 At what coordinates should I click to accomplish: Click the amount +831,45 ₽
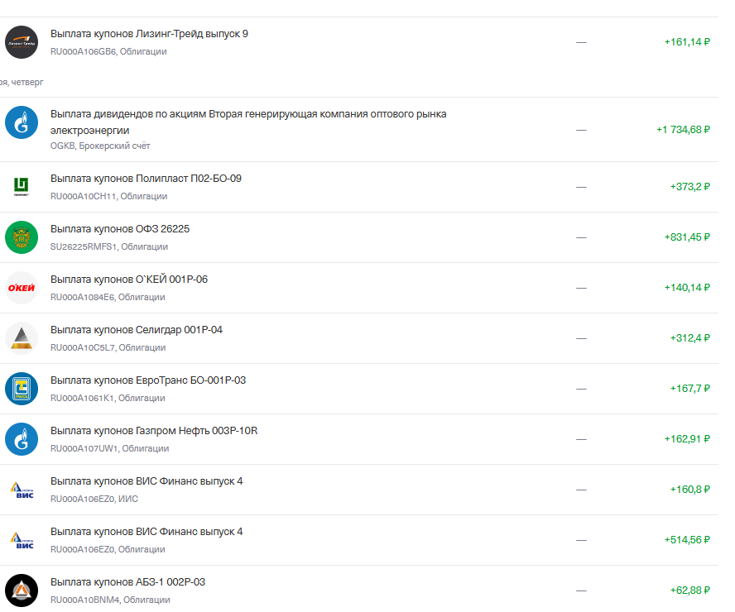(x=687, y=237)
